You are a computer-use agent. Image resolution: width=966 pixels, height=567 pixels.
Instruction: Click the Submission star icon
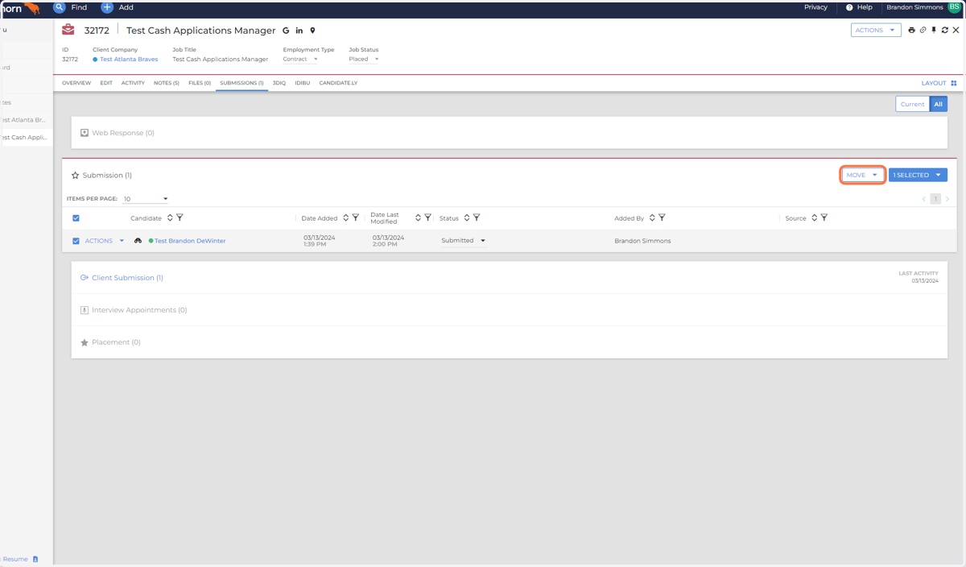pyautogui.click(x=76, y=175)
